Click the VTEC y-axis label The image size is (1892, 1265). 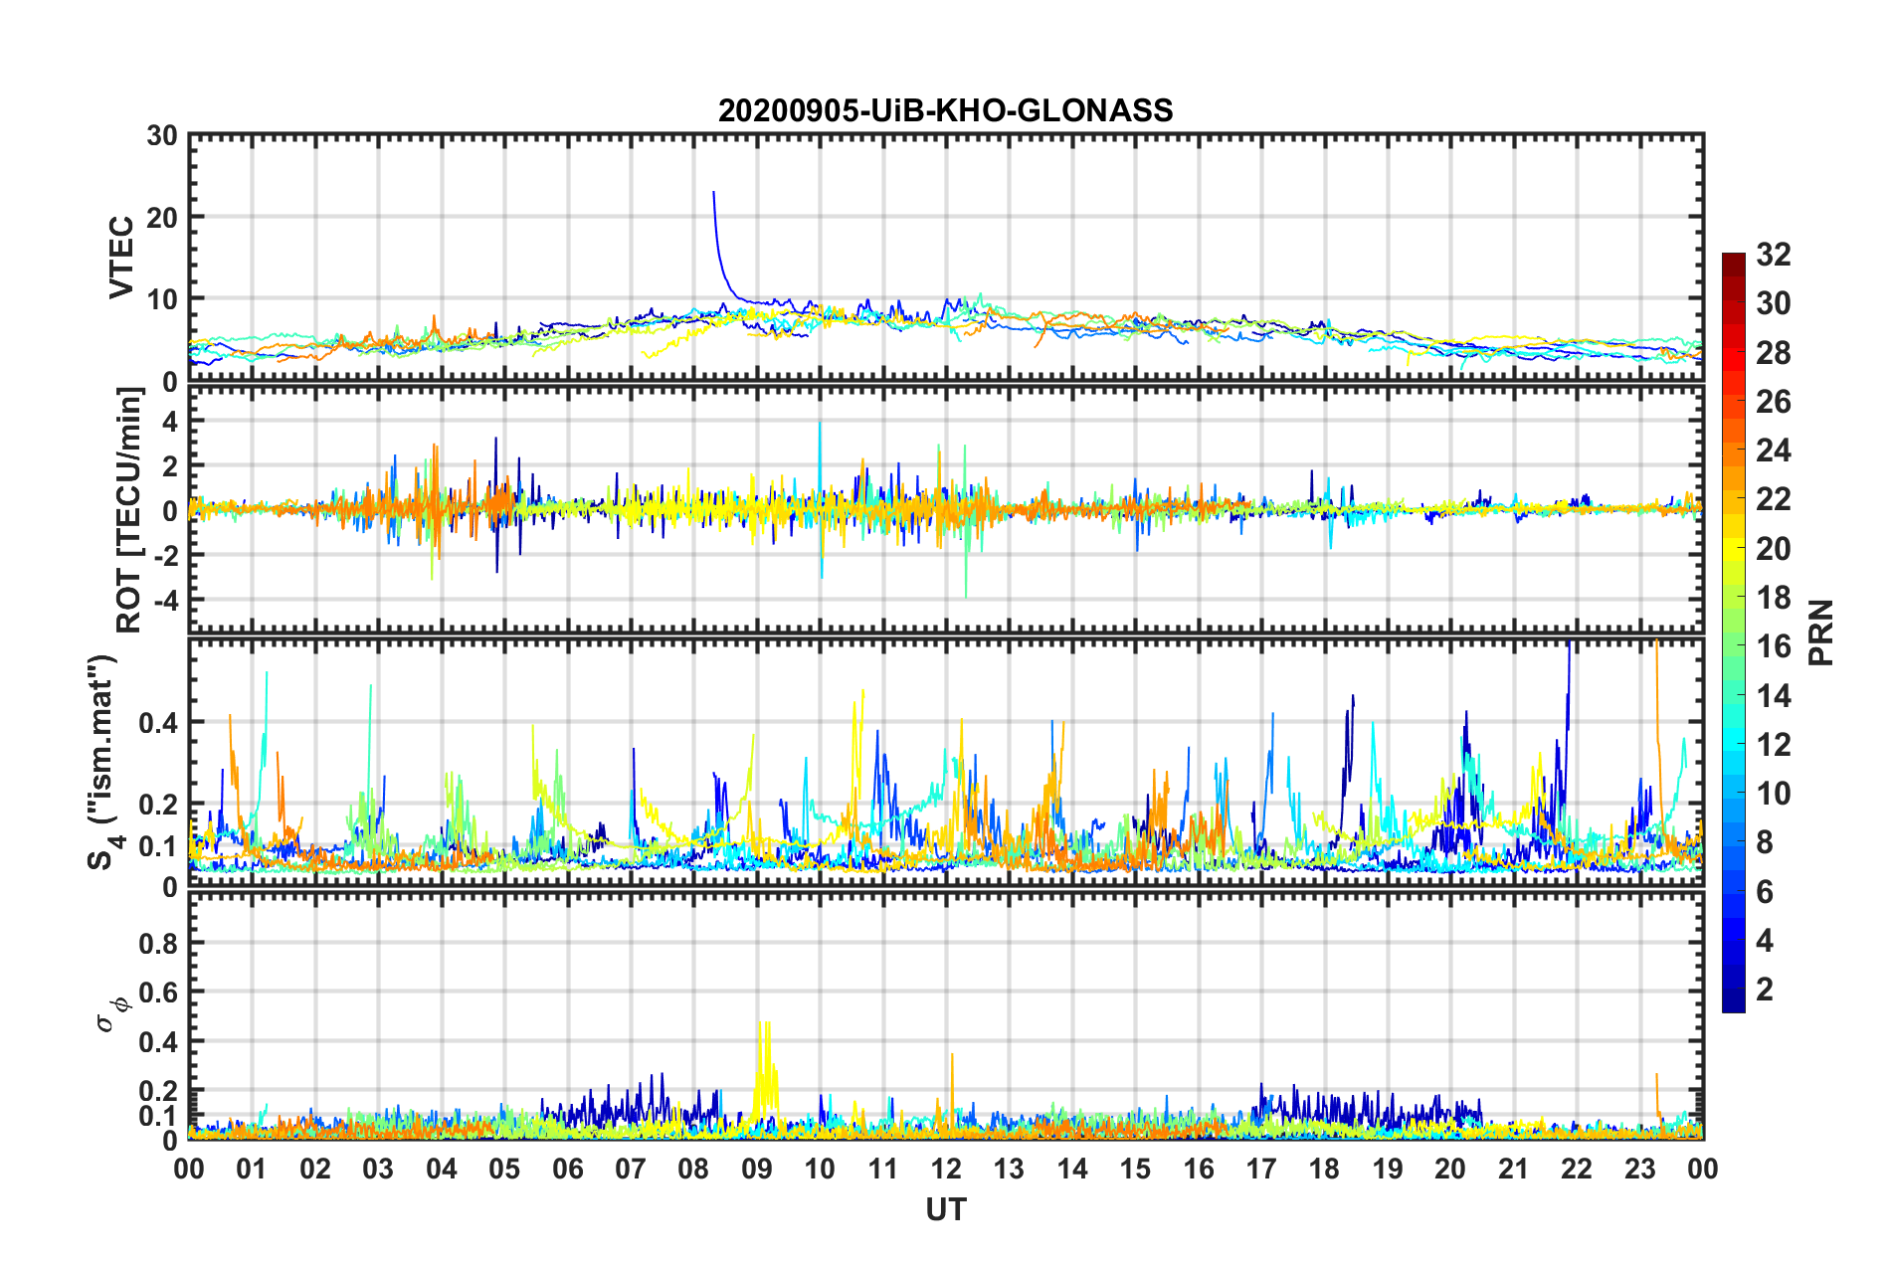click(x=121, y=258)
